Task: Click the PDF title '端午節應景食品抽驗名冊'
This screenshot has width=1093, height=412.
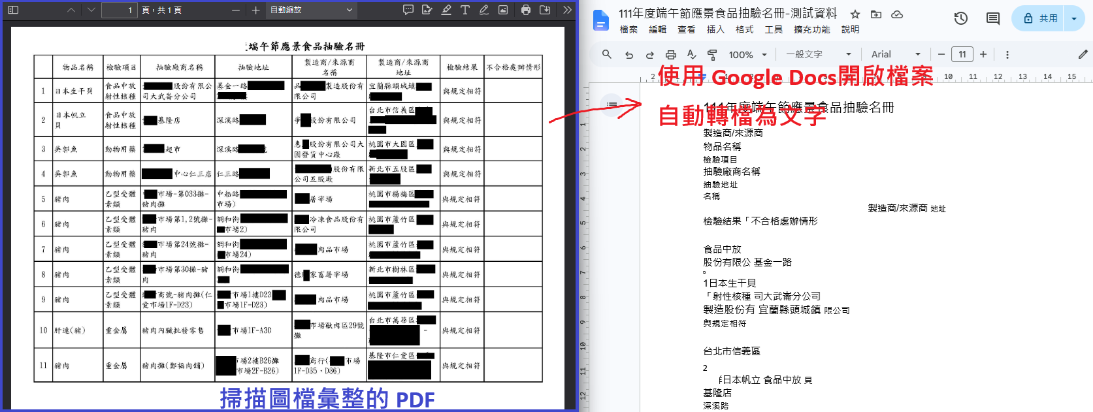Action: tap(307, 46)
